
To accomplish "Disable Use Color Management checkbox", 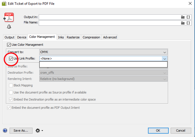I will point(8,45).
